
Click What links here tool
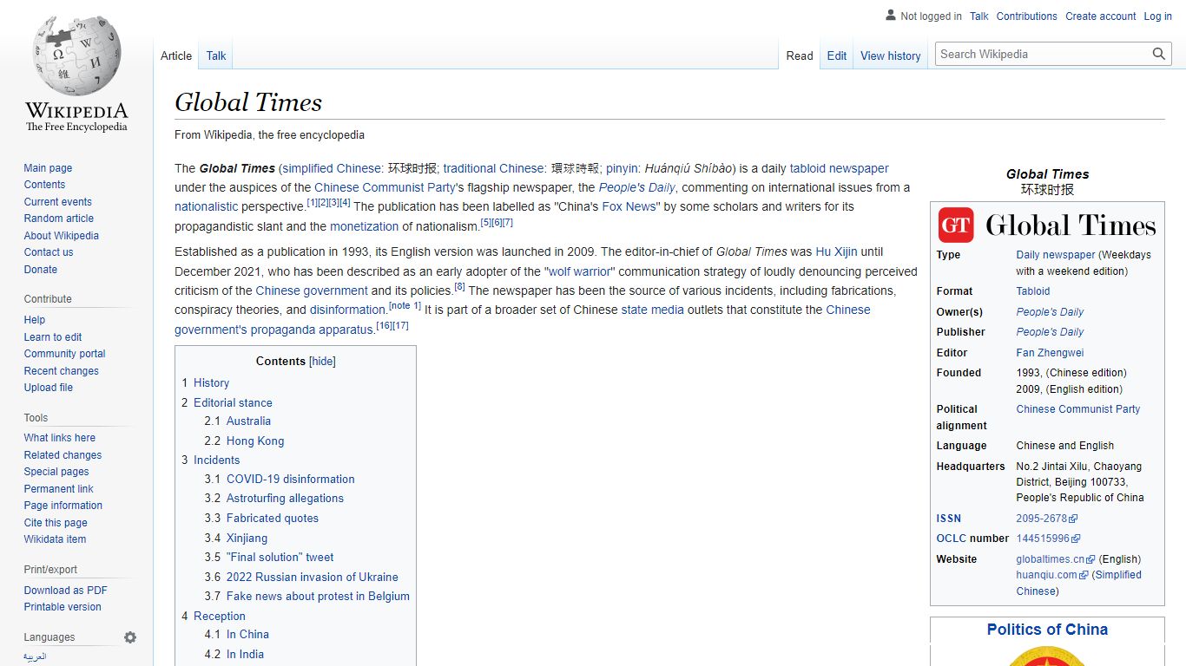(59, 438)
